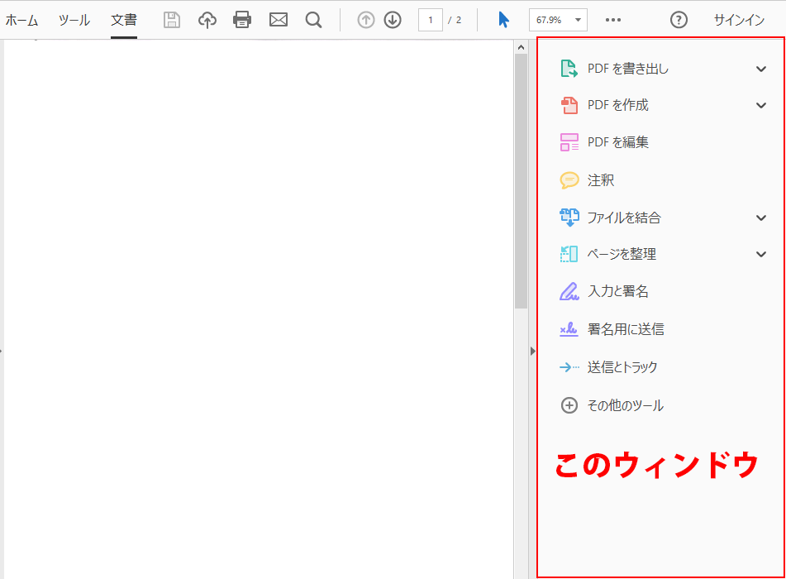Click the upload to cloud icon
Viewport: 786px width, 579px height.
[207, 20]
